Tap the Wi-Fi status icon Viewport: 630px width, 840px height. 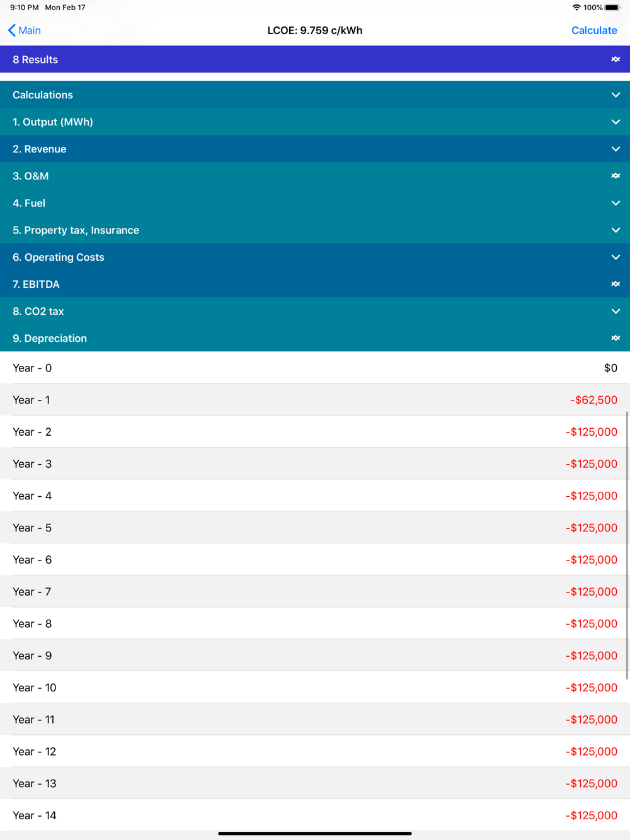point(576,8)
